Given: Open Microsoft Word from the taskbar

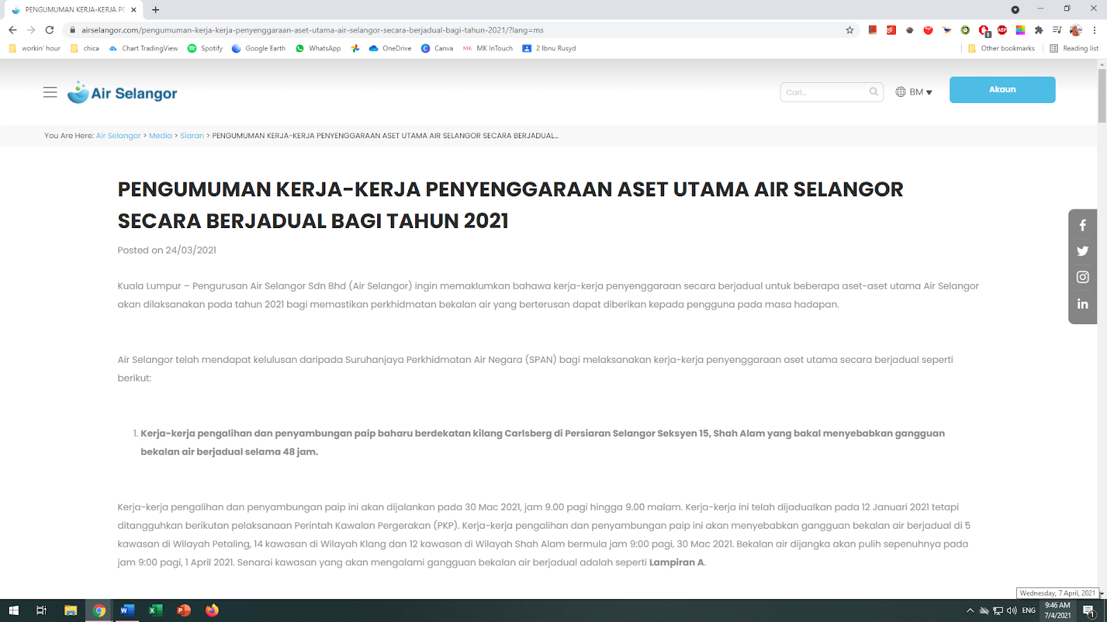Looking at the screenshot, I should click(127, 610).
